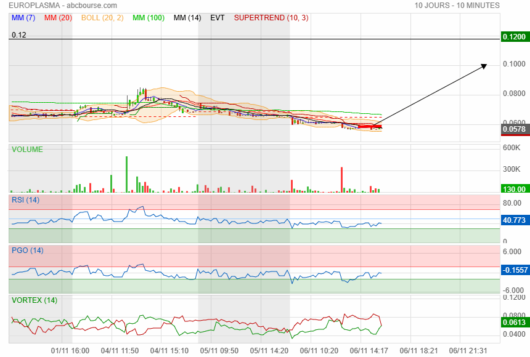Click the 0.1000 price axis value

tap(514, 64)
